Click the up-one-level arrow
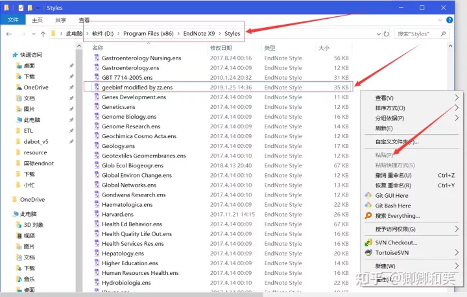 43,34
